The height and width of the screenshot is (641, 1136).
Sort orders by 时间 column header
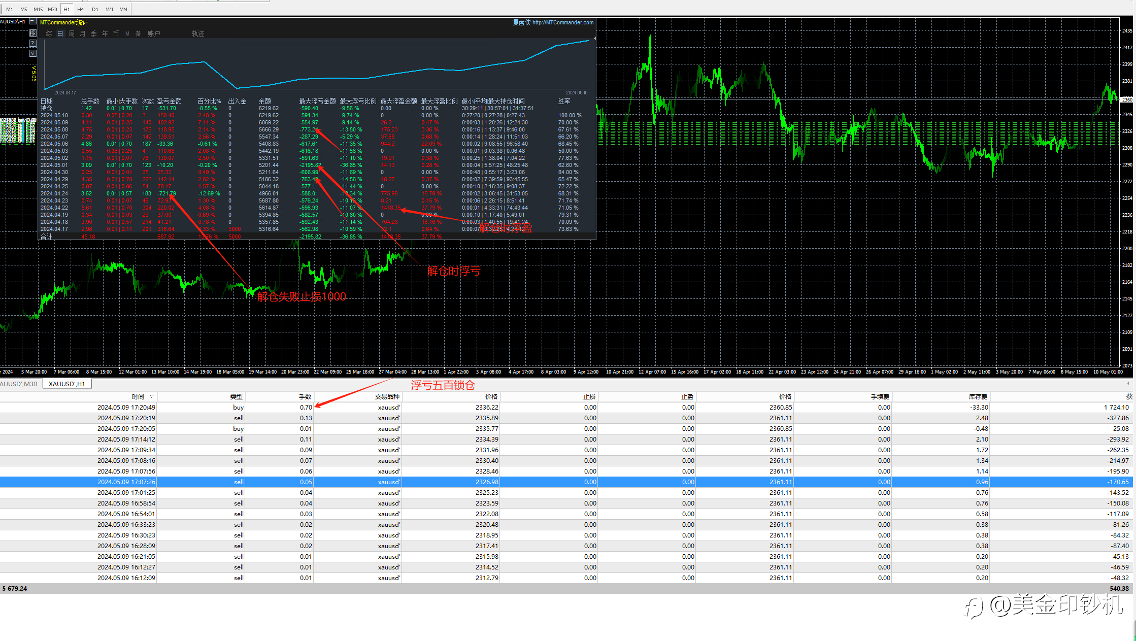79,396
